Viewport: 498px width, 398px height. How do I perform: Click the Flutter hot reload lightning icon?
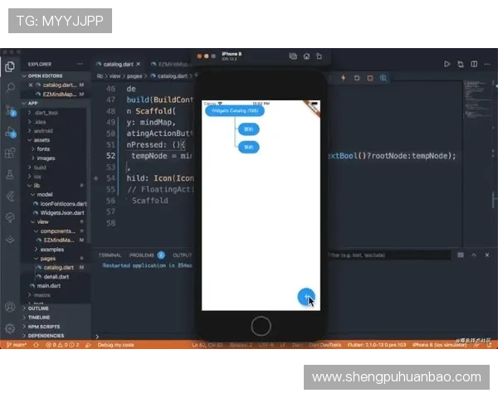344,78
